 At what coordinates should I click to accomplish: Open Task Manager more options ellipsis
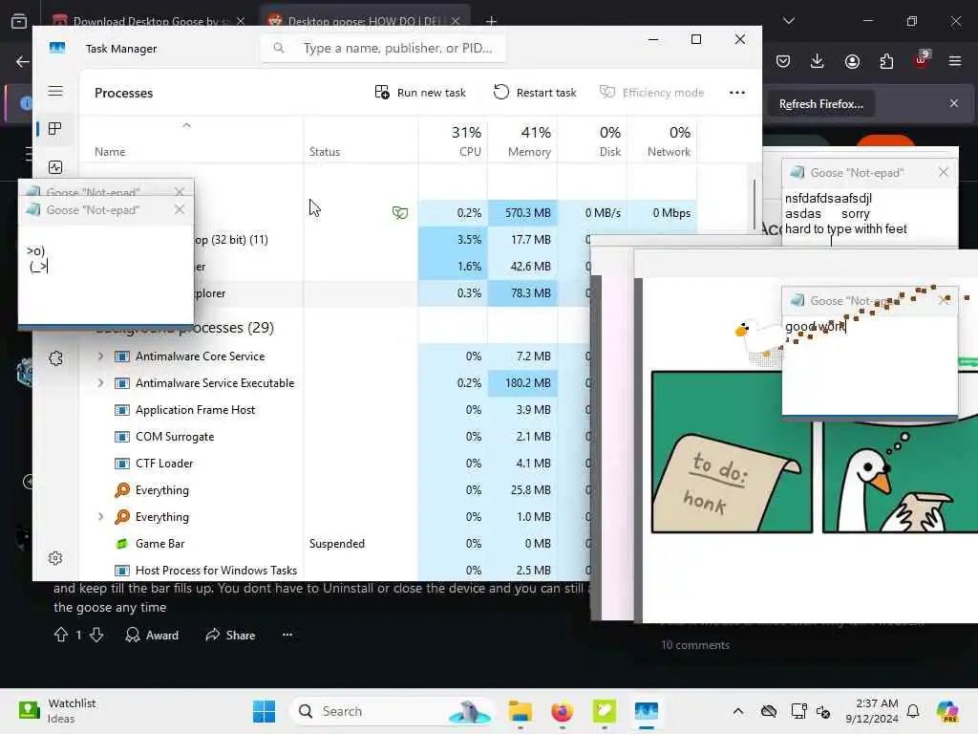tap(737, 93)
